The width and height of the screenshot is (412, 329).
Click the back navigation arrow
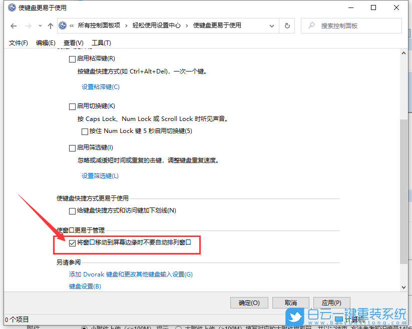[x=13, y=25]
